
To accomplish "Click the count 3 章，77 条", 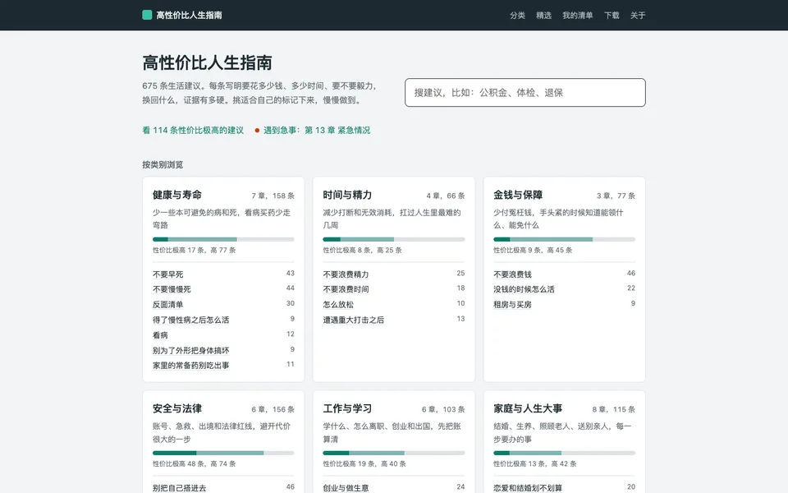I will coord(616,196).
